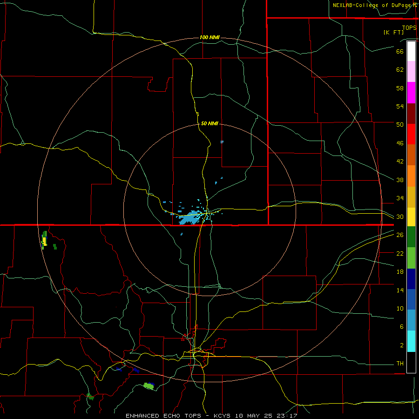Click the white swatch at legend top
Viewport: 419px width, 419px height.
411,51
